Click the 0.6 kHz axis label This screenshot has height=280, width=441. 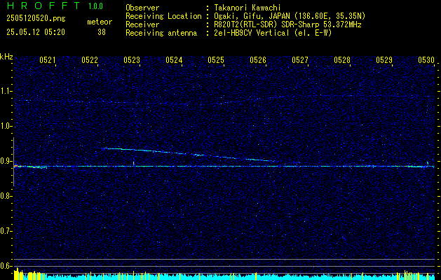[x=6, y=266]
